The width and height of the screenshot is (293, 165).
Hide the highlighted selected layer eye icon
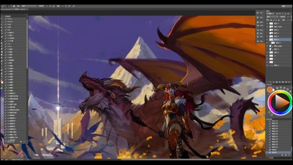click(x=267, y=39)
